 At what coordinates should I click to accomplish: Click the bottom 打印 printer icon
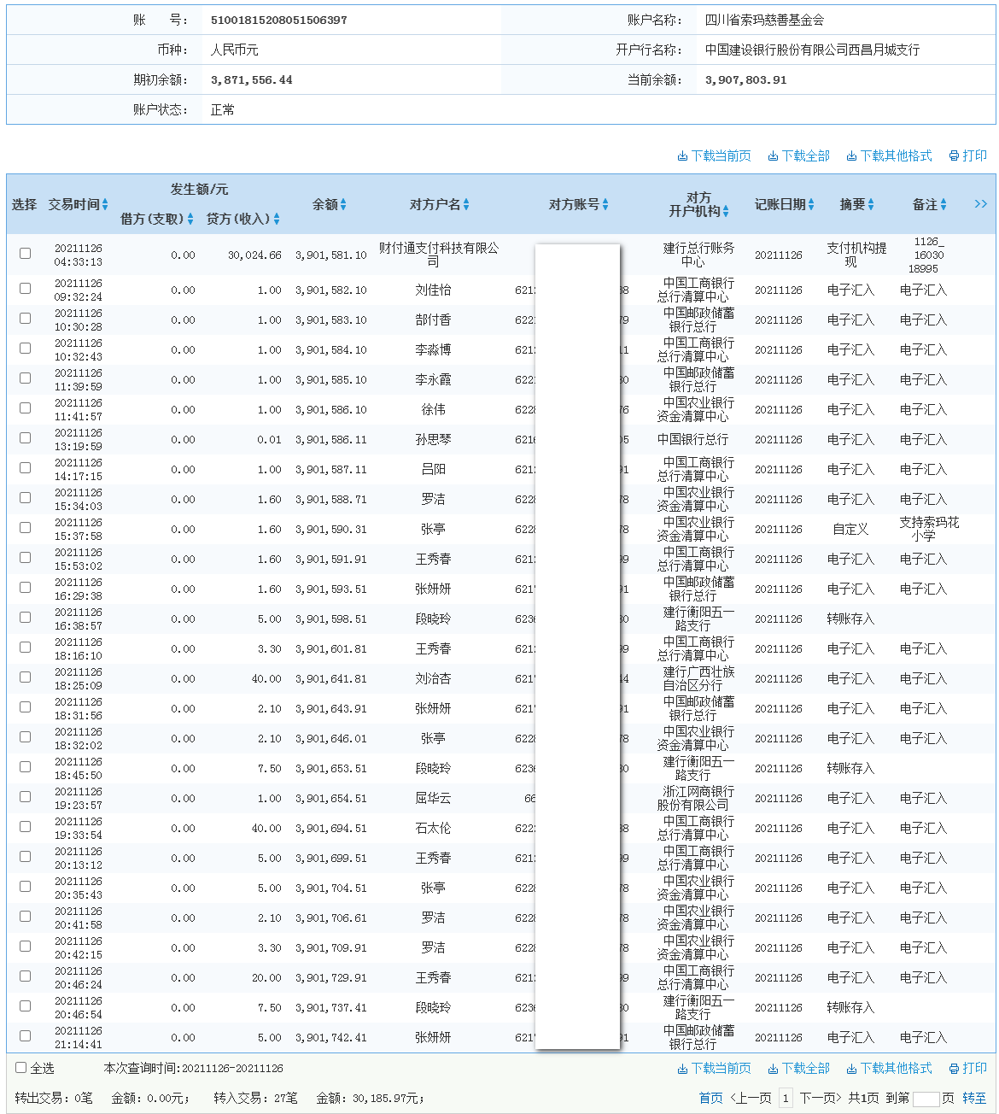coord(954,1068)
